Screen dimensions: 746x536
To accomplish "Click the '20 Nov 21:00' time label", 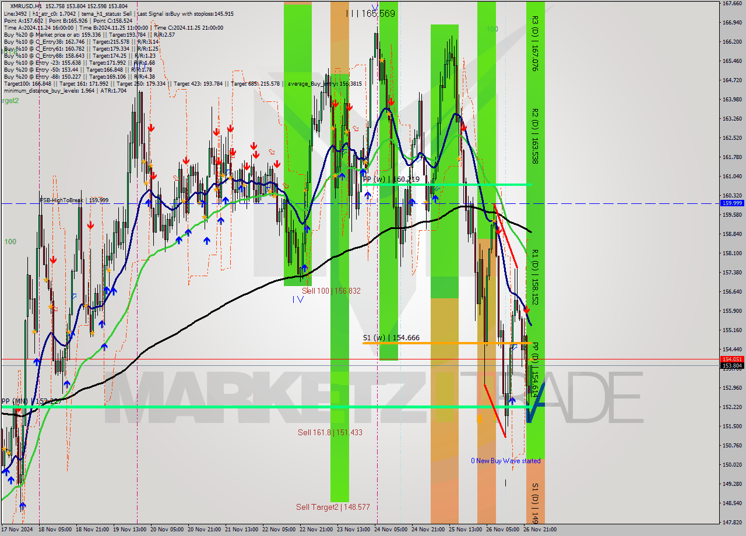I will 205,530.
